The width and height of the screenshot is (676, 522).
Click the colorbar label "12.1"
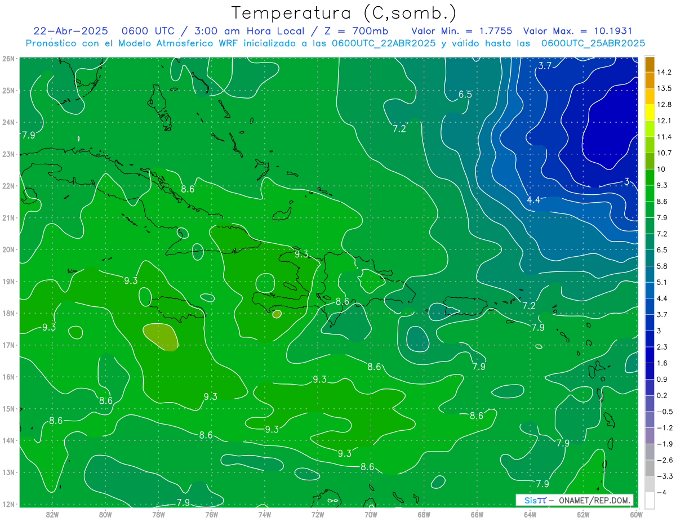pos(664,121)
